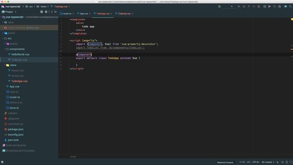
Task: Open the history clock icon in the toolbar
Action: click(x=279, y=6)
